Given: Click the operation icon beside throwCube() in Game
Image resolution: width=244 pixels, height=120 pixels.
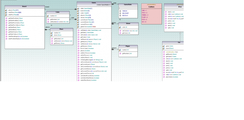Looking at the screenshot, I should 78,49.
